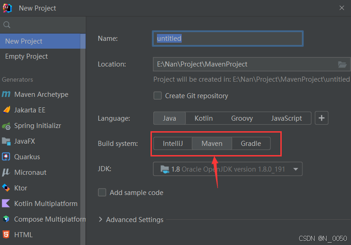Enable the Create Git repository checkbox
This screenshot has width=351, height=245.
pos(157,95)
